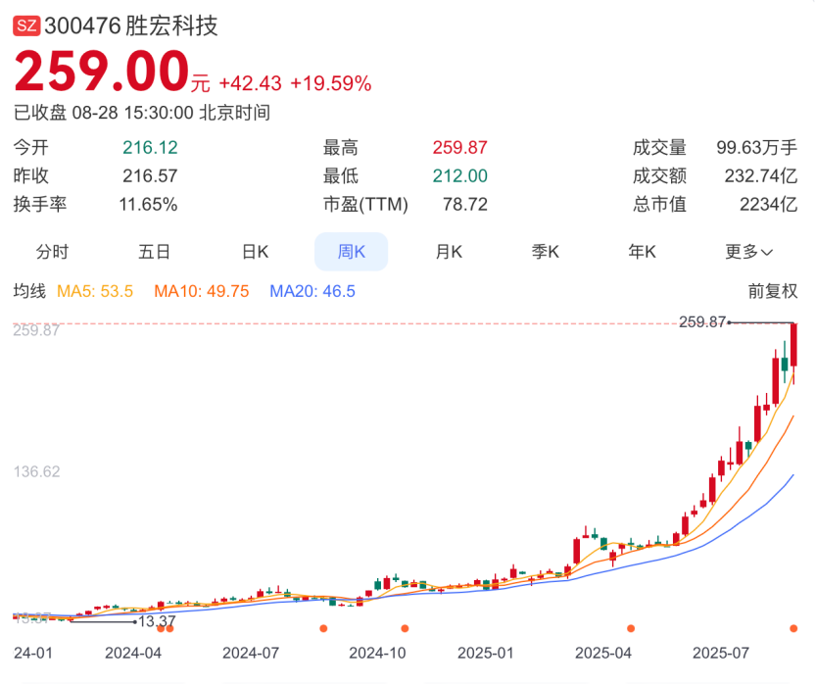Click the 259.87 high annotation on chart
The width and height of the screenshot is (815, 684).
point(701,322)
